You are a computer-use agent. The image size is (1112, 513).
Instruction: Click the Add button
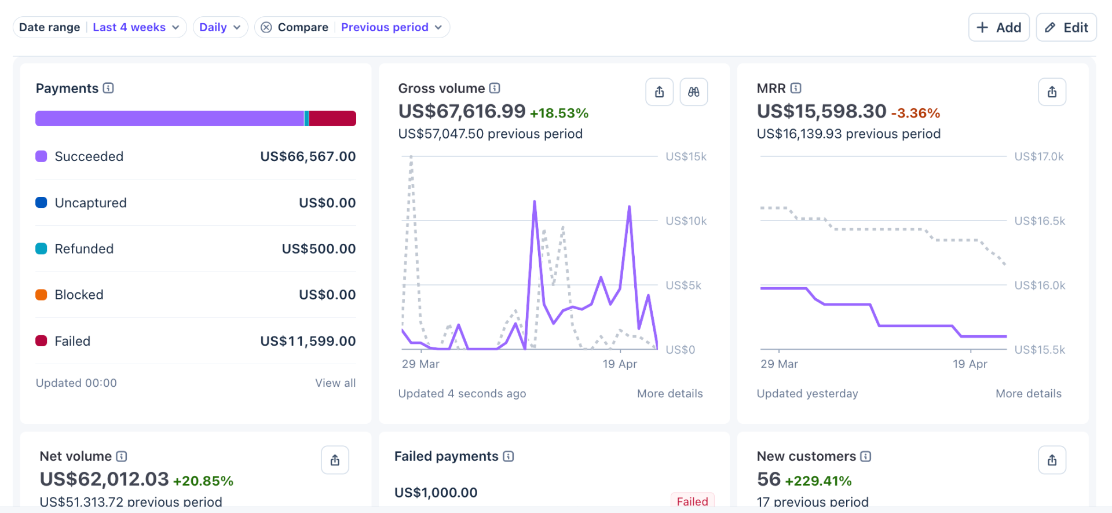[999, 27]
